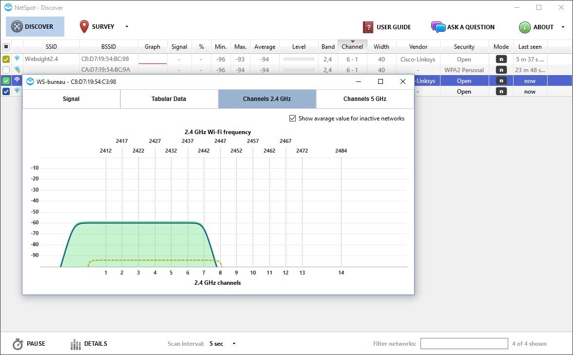Expand the Survey dropdown arrow

pos(127,27)
